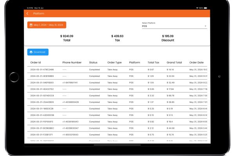Click the Platform title in header
Screen dimensions: 235x156
pos(38,14)
